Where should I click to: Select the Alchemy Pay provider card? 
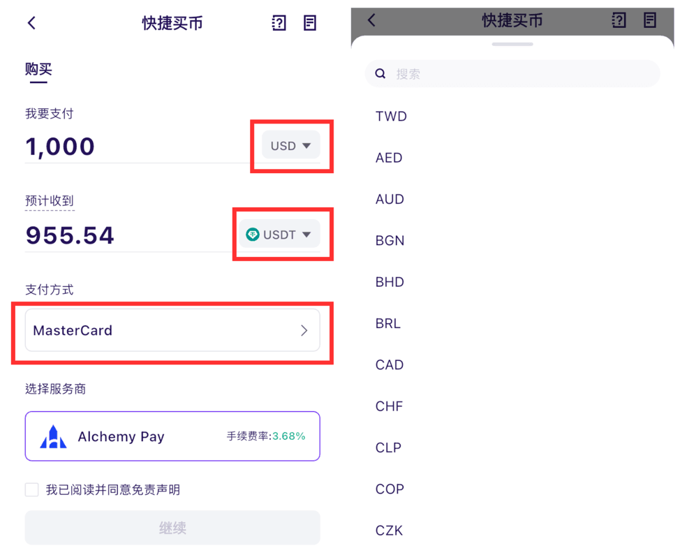172,436
